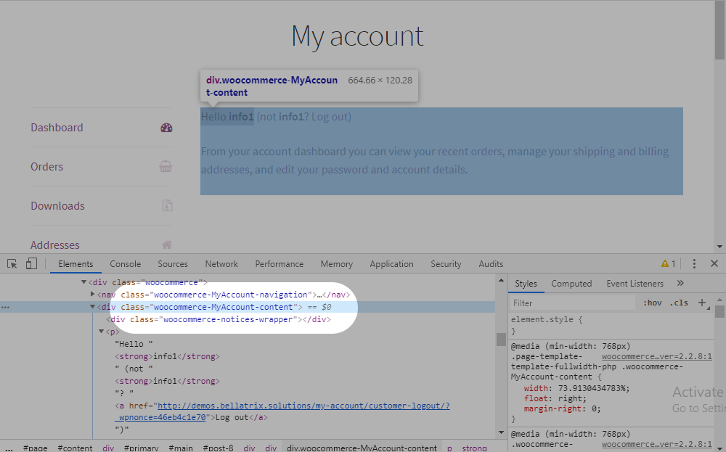
Task: Switch to the Computed pane tab
Action: 571,283
